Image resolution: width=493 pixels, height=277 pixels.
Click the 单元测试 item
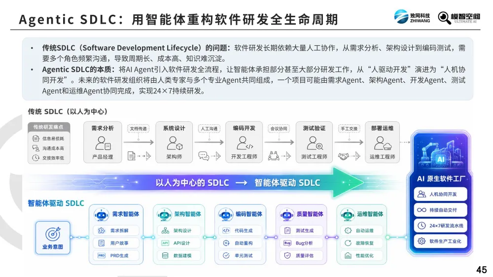[240, 256]
